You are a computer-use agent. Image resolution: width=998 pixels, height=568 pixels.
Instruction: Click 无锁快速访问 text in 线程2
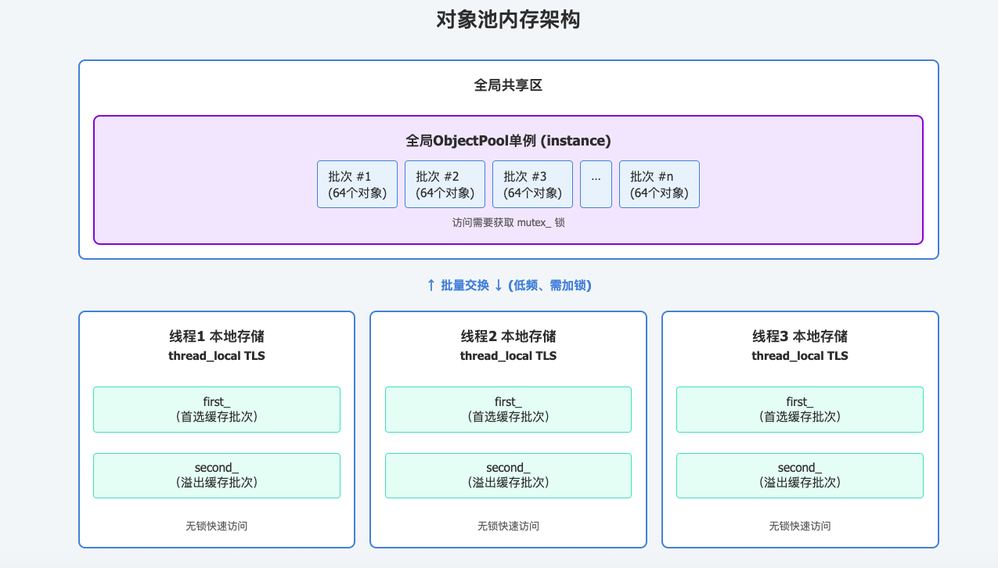[x=508, y=526]
